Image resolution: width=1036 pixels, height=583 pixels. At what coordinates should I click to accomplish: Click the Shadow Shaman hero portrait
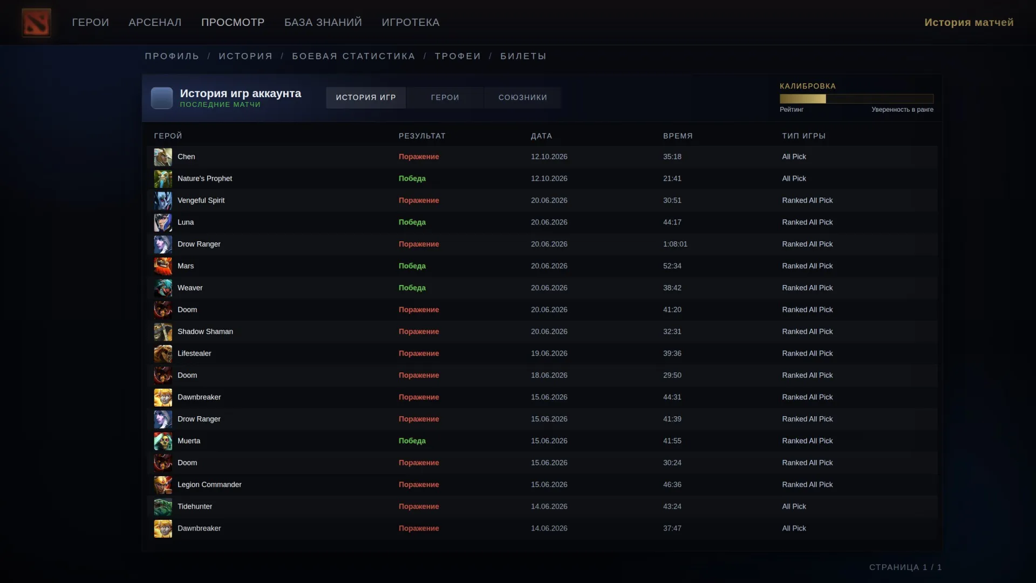163,332
